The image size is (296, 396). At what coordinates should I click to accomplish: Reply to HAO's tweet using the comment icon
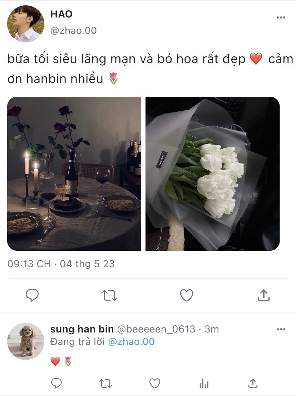click(x=32, y=295)
